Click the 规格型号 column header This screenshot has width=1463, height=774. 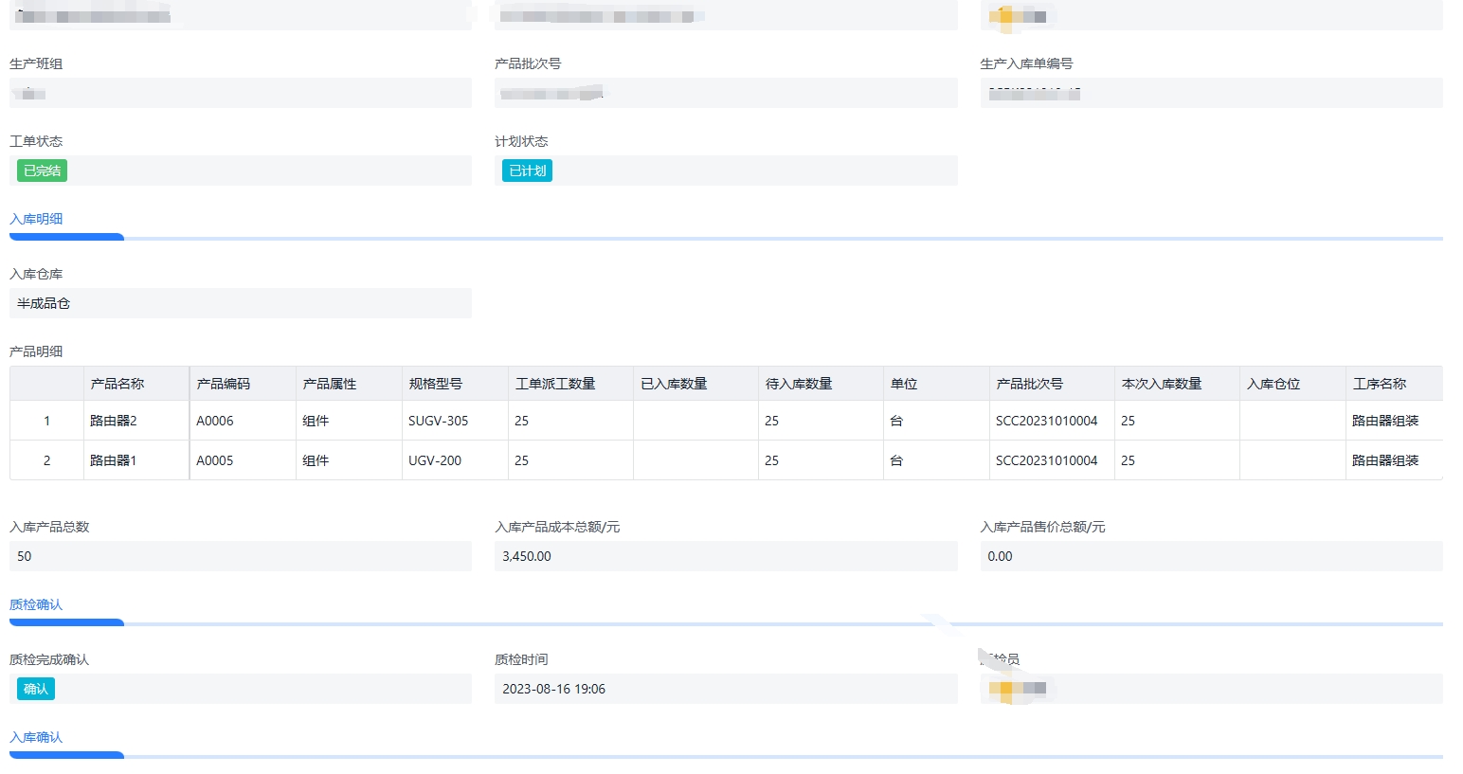(436, 384)
